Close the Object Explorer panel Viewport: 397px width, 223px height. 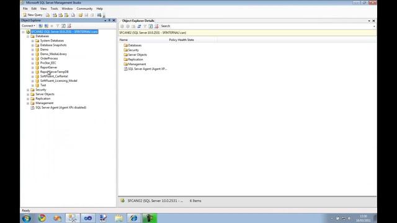(x=114, y=20)
